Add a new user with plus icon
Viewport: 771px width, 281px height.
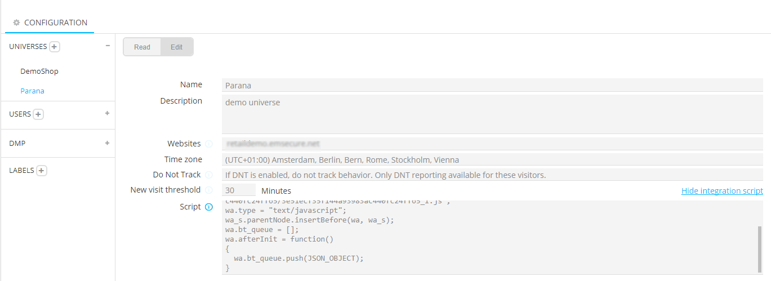click(38, 114)
